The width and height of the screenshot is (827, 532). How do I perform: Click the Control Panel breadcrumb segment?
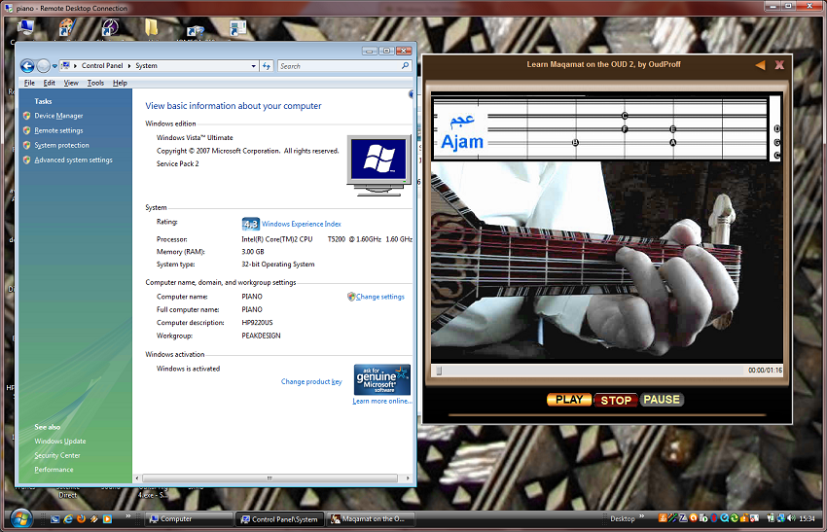[x=102, y=66]
